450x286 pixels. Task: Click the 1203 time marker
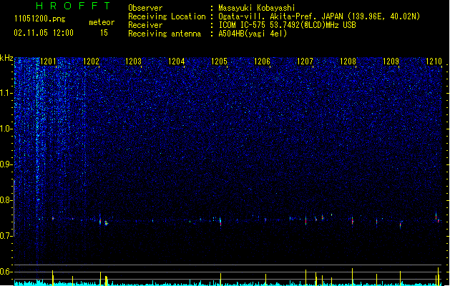click(x=134, y=61)
